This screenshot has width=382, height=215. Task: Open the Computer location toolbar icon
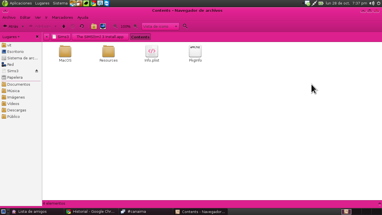(x=103, y=26)
